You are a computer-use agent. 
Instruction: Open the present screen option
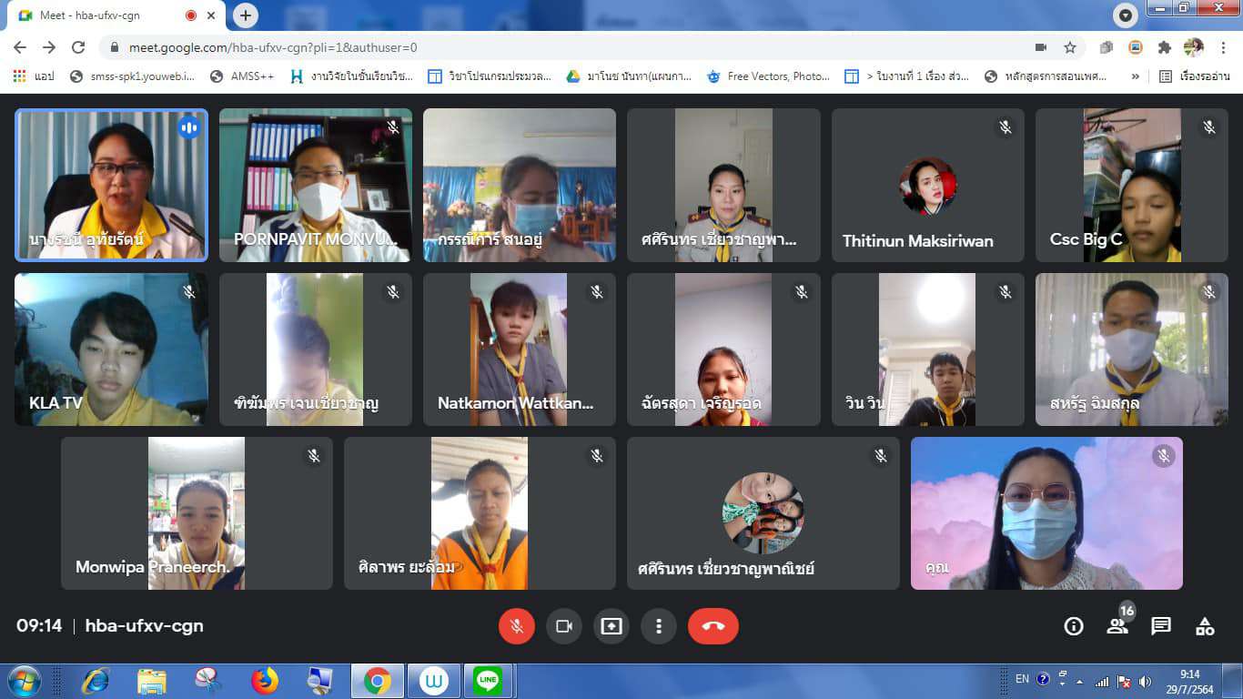click(611, 626)
